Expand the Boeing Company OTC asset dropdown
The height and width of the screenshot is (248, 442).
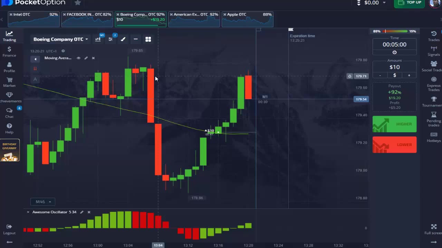(x=61, y=39)
